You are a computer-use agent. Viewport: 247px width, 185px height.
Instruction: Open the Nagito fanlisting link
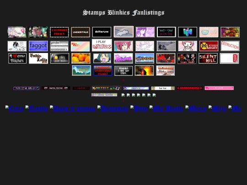tap(37, 109)
